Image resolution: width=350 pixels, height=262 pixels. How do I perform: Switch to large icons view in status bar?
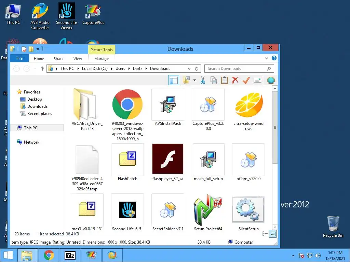click(273, 234)
